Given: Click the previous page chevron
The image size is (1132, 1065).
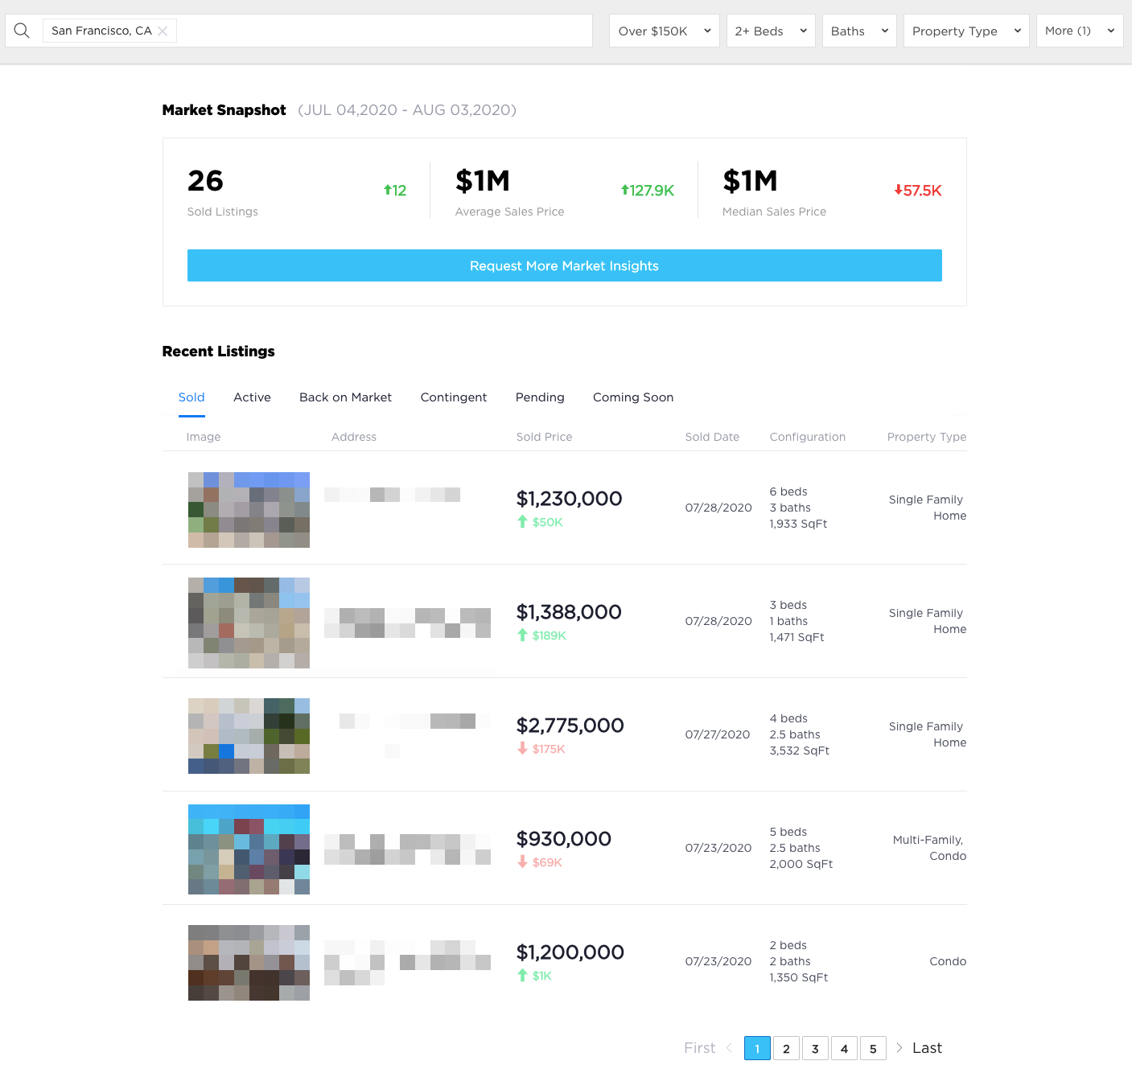Looking at the screenshot, I should pyautogui.click(x=729, y=1047).
